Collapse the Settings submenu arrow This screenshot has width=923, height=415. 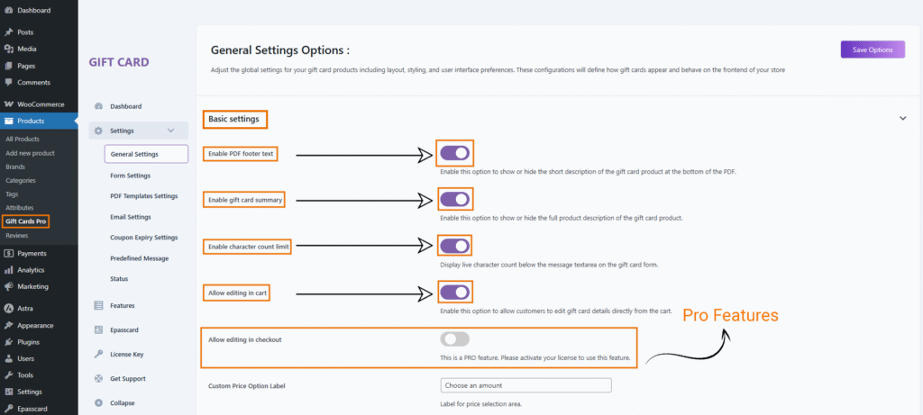pos(171,131)
